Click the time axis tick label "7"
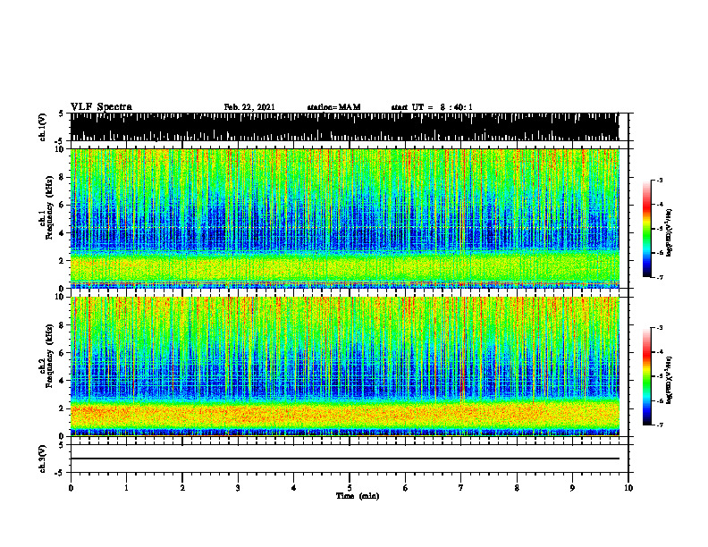This screenshot has height=547, width=708. tap(461, 488)
